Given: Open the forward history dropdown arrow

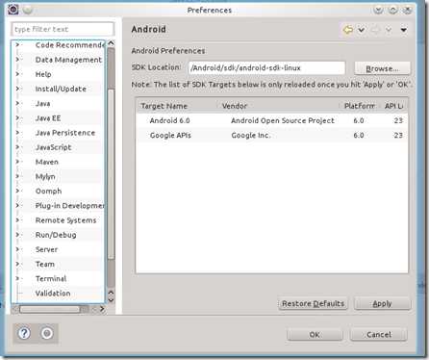Looking at the screenshot, I should click(x=389, y=30).
